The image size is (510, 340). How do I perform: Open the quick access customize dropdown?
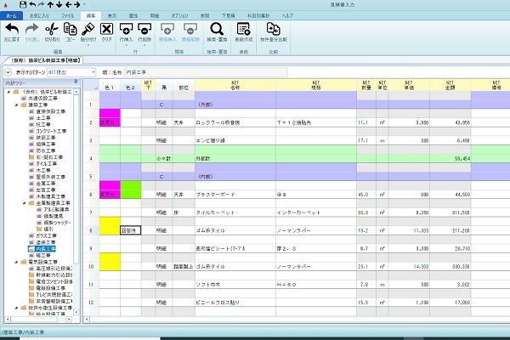[x=84, y=4]
